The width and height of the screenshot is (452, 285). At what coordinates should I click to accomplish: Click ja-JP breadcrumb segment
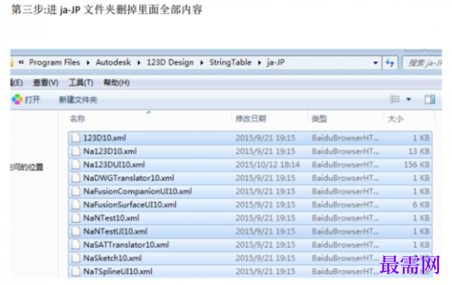coord(275,63)
